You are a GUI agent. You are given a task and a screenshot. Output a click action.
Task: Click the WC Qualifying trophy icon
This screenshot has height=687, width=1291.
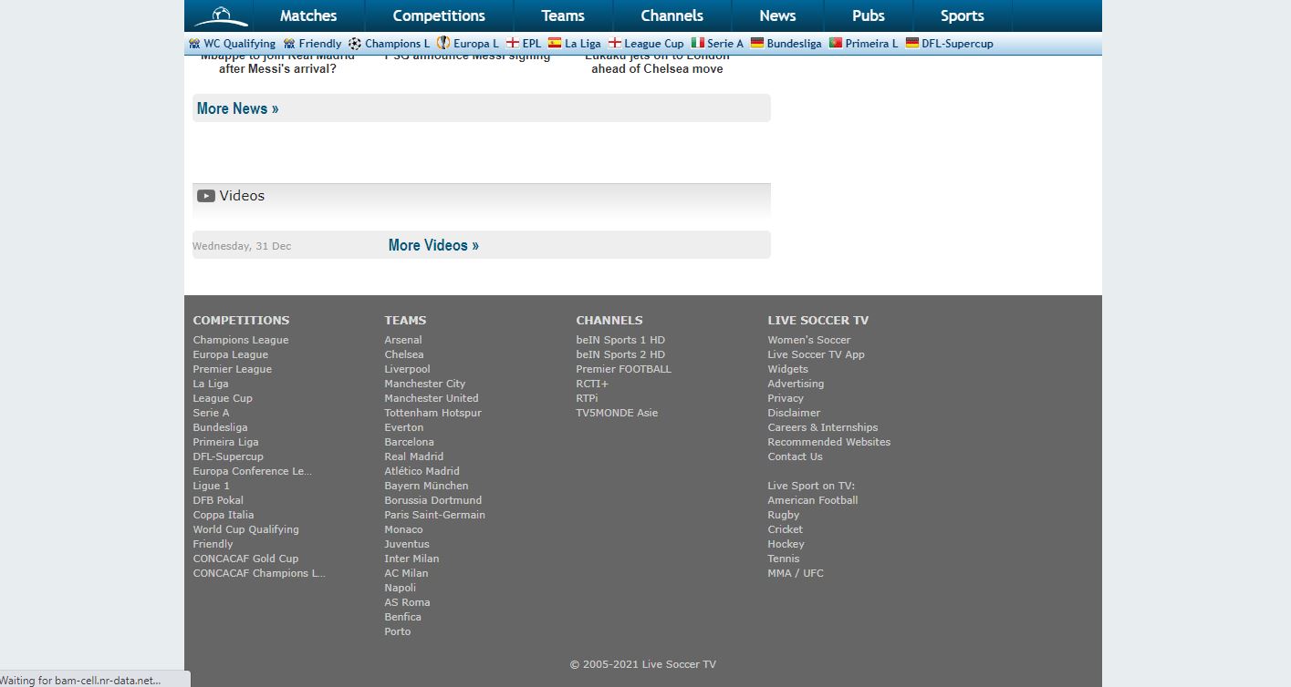[x=194, y=44]
